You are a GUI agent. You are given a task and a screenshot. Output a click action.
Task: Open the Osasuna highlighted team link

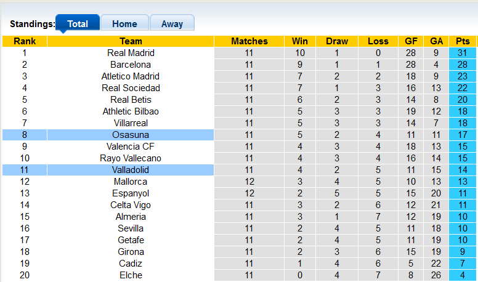(131, 135)
